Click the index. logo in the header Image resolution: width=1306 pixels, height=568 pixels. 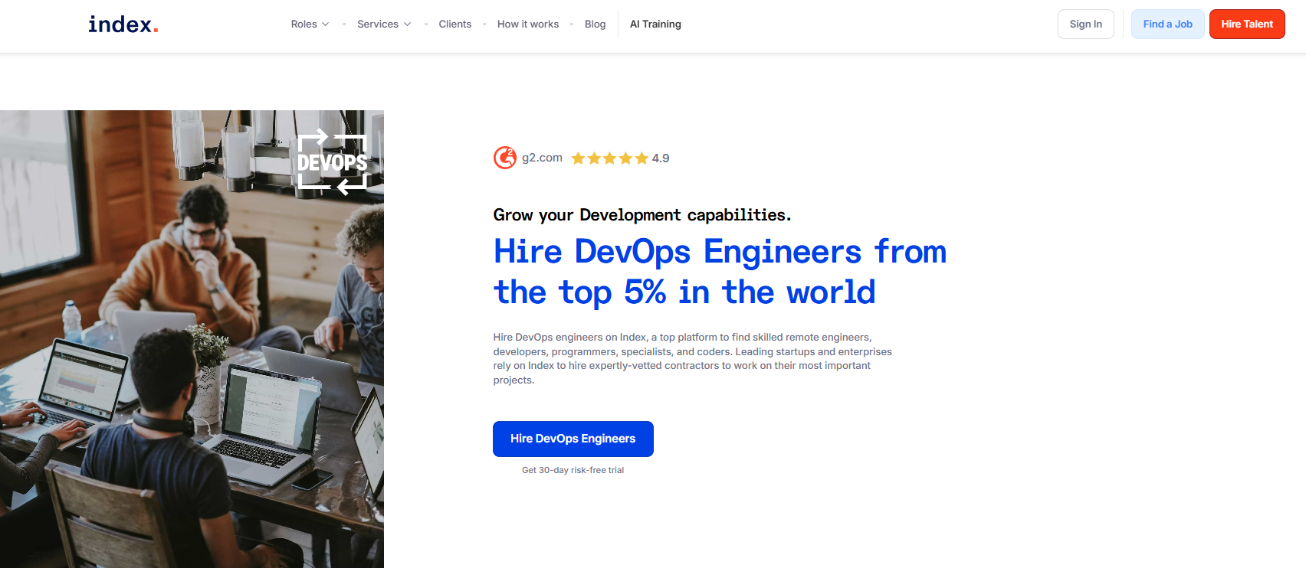[x=123, y=24]
